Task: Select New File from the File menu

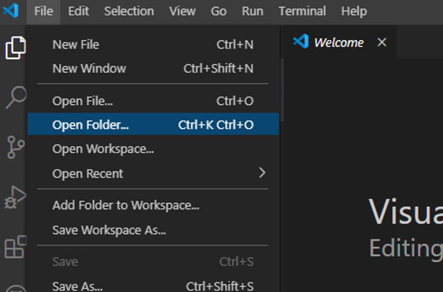Action: [x=76, y=45]
